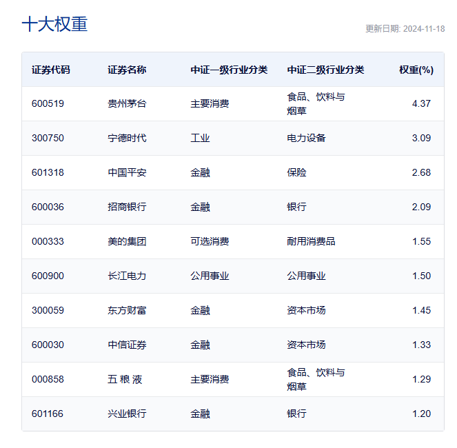Select 兴业银行 stock name

click(x=127, y=414)
